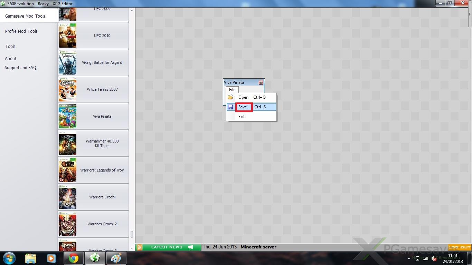Image resolution: width=472 pixels, height=265 pixels.
Task: Click the open folder icon in menu
Action: (x=230, y=97)
